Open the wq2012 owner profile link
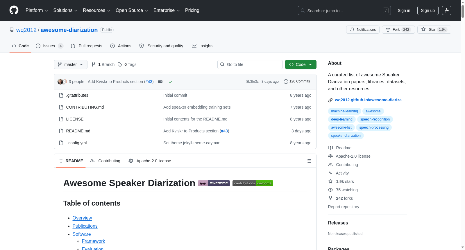This screenshot has height=250, width=465. click(x=26, y=30)
